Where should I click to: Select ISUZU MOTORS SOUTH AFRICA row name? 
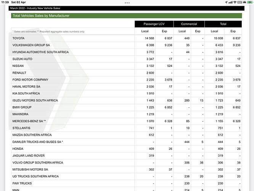35,100
